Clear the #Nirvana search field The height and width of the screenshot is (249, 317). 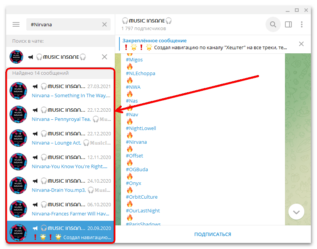(105, 24)
